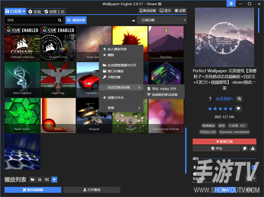Click the 大众级 (G) tag
The image size is (264, 197).
[x=237, y=126]
